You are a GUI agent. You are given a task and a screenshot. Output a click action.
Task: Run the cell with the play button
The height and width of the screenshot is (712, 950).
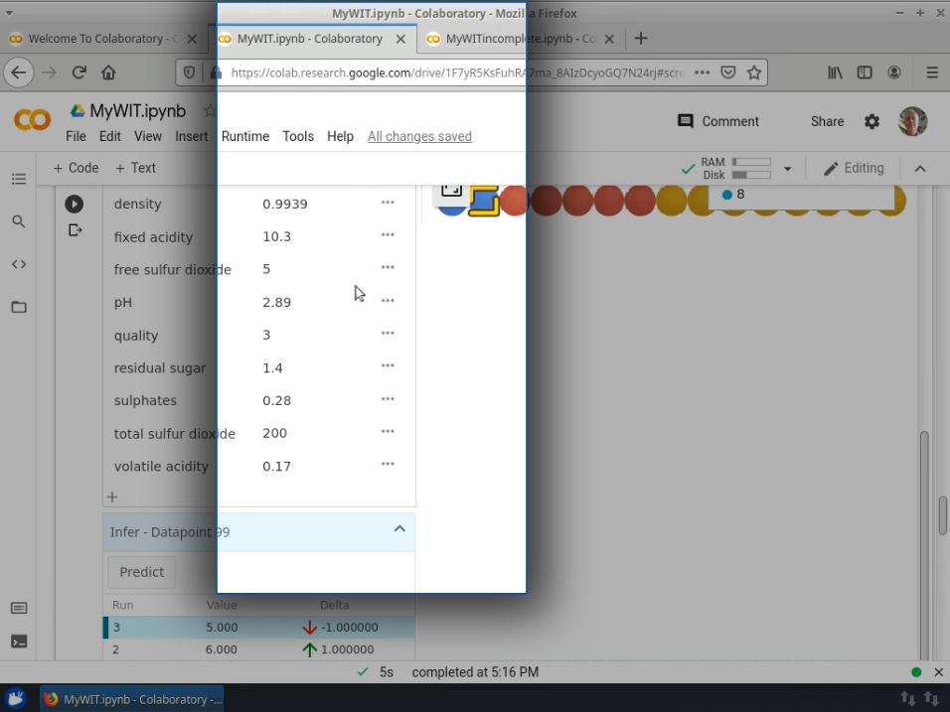tap(74, 204)
